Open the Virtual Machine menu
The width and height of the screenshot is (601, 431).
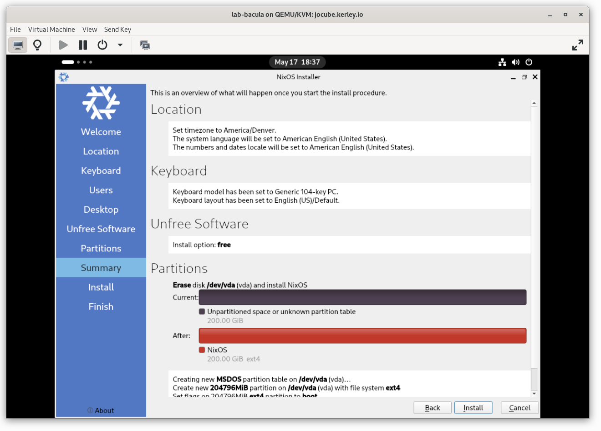point(51,30)
